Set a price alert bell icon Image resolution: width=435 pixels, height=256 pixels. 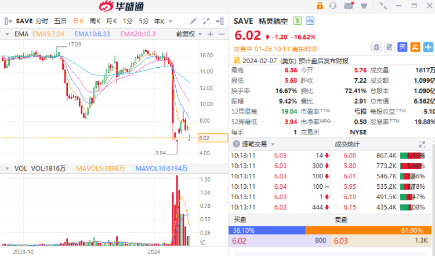click(x=376, y=47)
